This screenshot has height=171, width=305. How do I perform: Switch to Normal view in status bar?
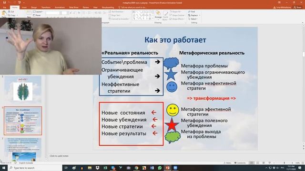pos(252,163)
